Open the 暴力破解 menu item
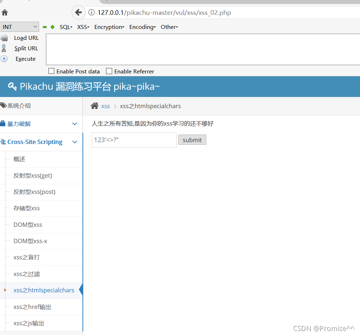 click(x=19, y=124)
